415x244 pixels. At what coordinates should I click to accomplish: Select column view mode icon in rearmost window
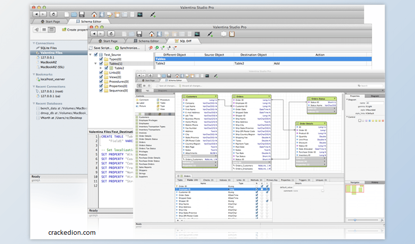[52, 30]
